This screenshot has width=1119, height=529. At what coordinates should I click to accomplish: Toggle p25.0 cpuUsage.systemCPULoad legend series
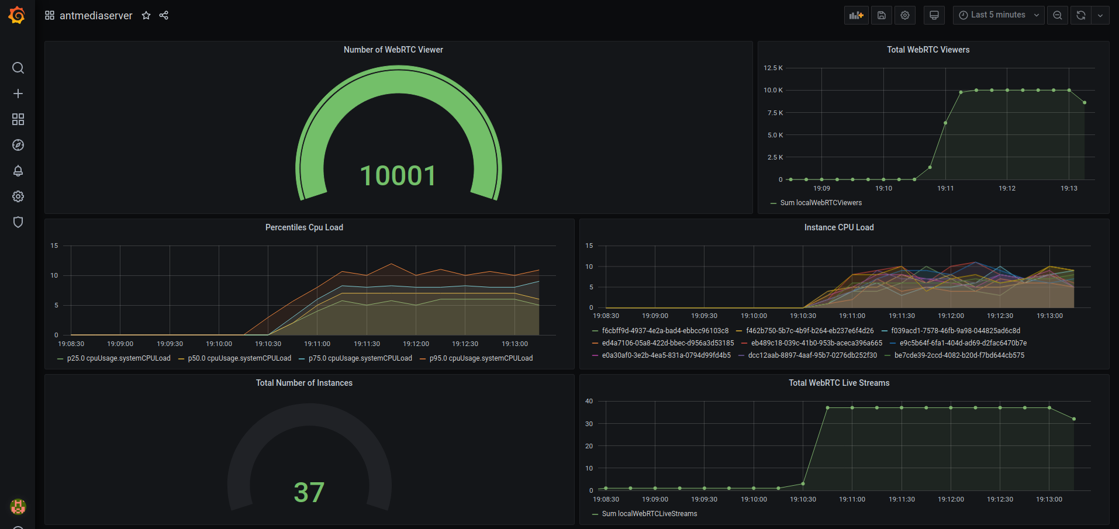119,358
